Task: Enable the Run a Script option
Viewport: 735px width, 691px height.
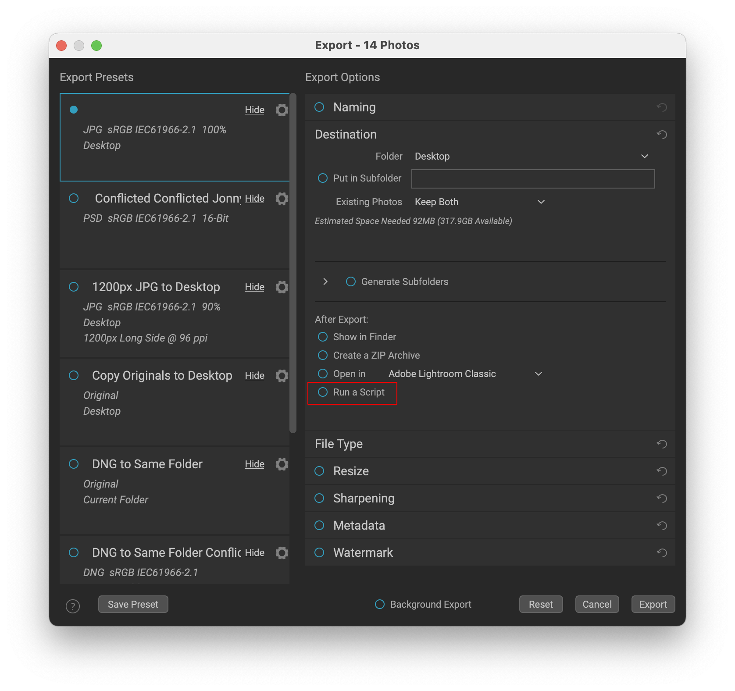Action: tap(323, 392)
